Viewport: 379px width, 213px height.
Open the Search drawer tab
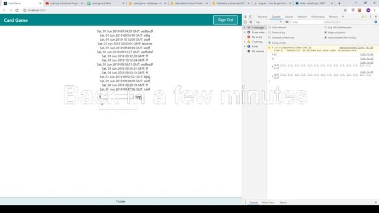(283, 202)
